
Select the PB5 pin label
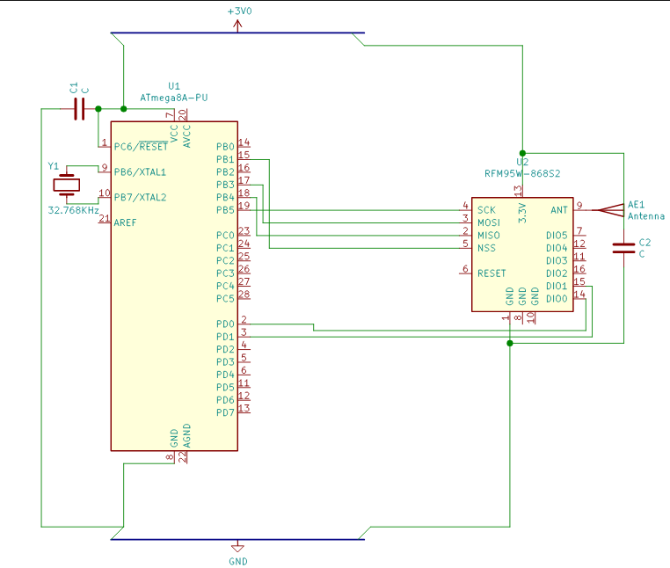[225, 210]
